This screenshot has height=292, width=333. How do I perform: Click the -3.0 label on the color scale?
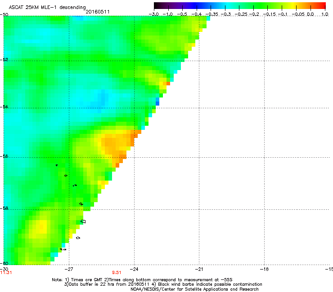click(x=153, y=14)
